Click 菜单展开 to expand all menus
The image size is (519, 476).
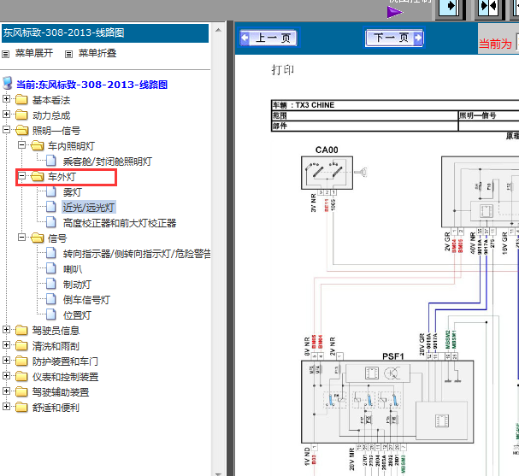point(34,53)
